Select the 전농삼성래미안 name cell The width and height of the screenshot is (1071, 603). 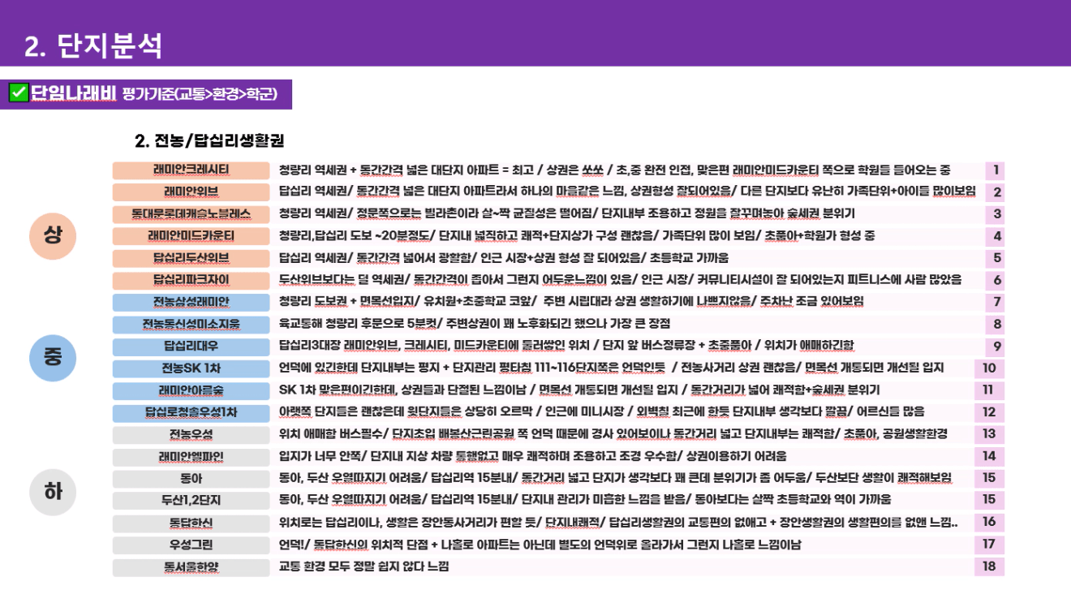point(191,302)
